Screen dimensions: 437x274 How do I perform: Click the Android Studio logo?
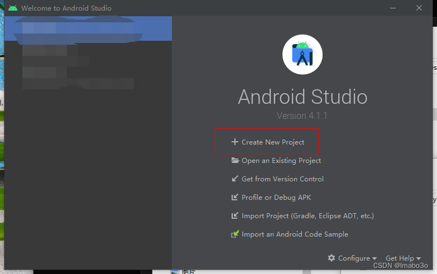tap(302, 54)
